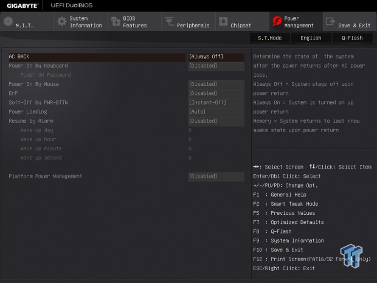Click the ESC/Right Click: Exit entry

(x=284, y=268)
